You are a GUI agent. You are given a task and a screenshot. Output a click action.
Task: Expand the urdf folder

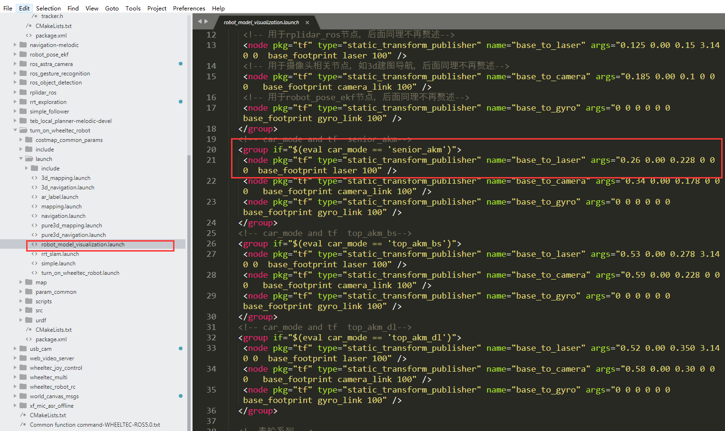21,320
